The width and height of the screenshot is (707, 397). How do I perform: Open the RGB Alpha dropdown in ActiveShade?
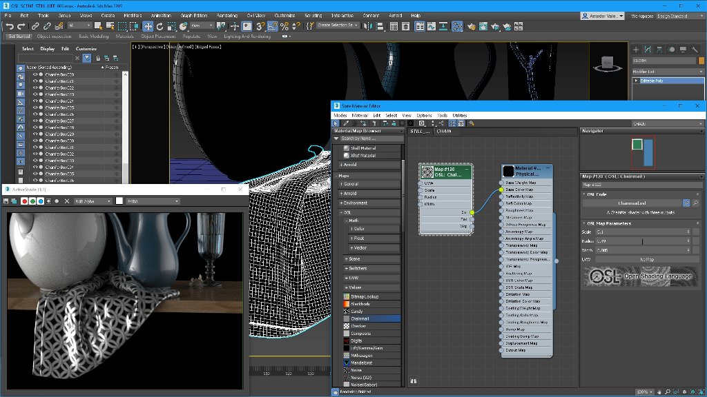click(93, 201)
